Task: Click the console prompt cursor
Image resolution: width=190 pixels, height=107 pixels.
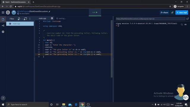Action: coord(118,25)
